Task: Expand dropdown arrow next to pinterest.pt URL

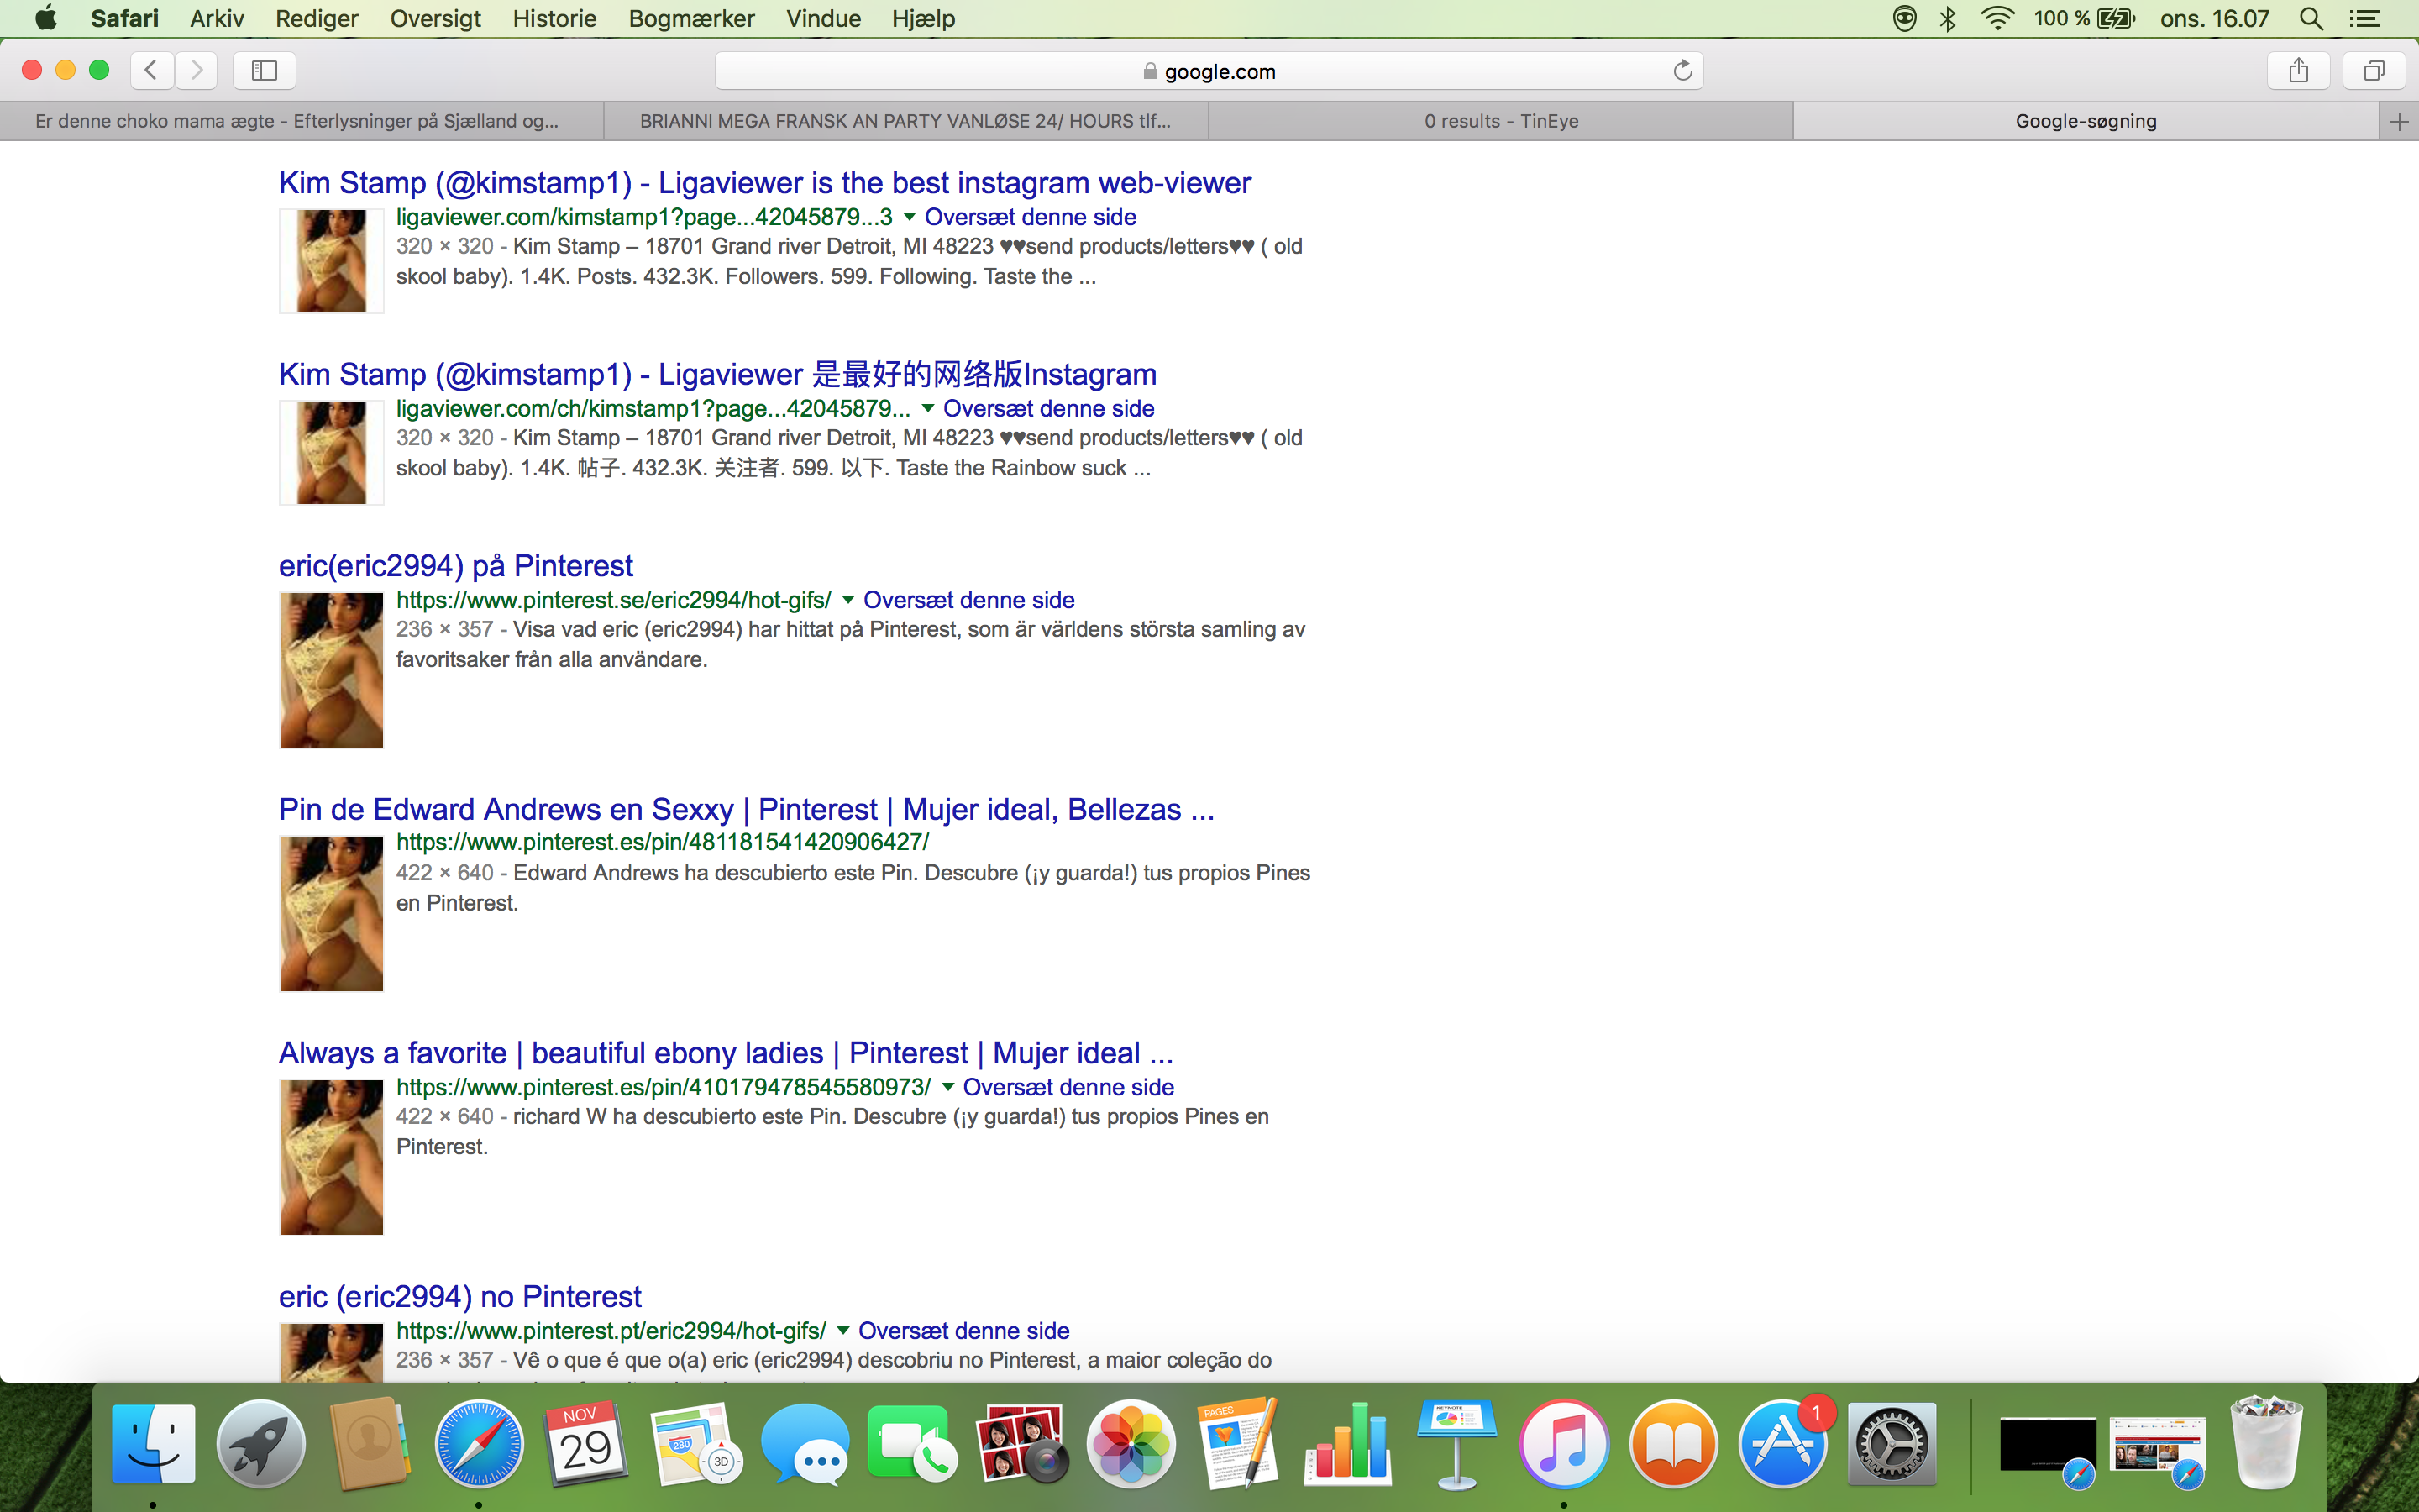Action: coord(842,1331)
